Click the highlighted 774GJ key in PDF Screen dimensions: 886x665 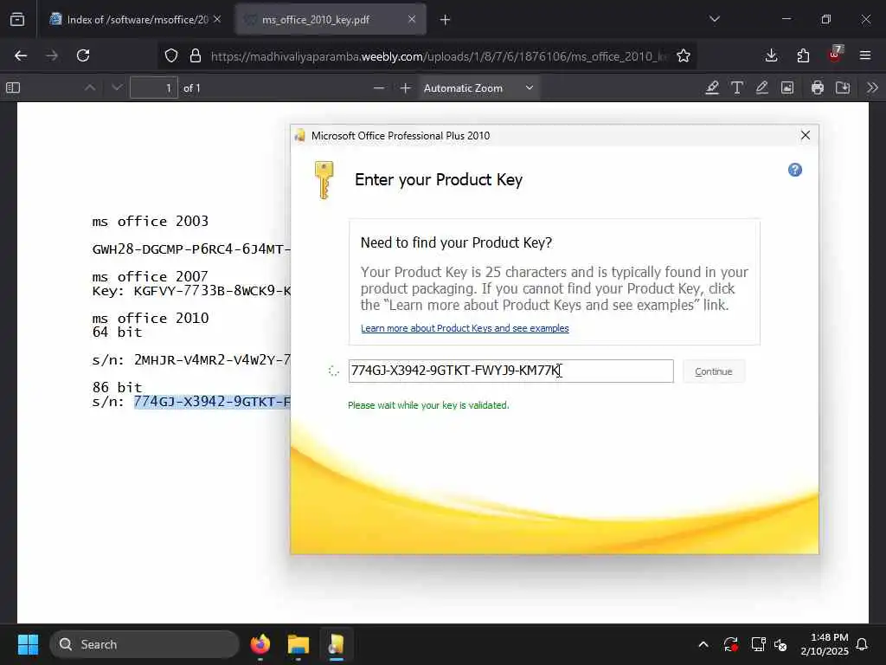click(x=212, y=402)
